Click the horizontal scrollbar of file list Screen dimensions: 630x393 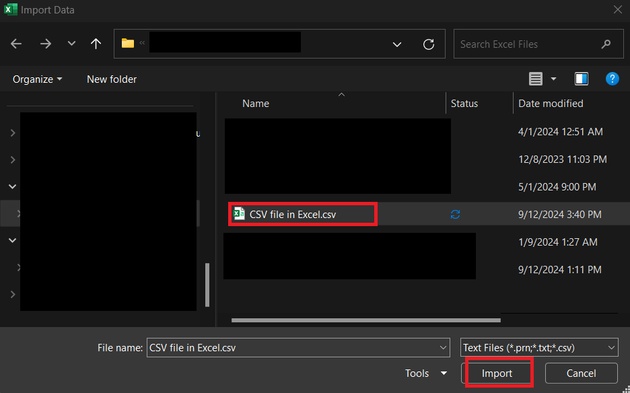pos(366,320)
